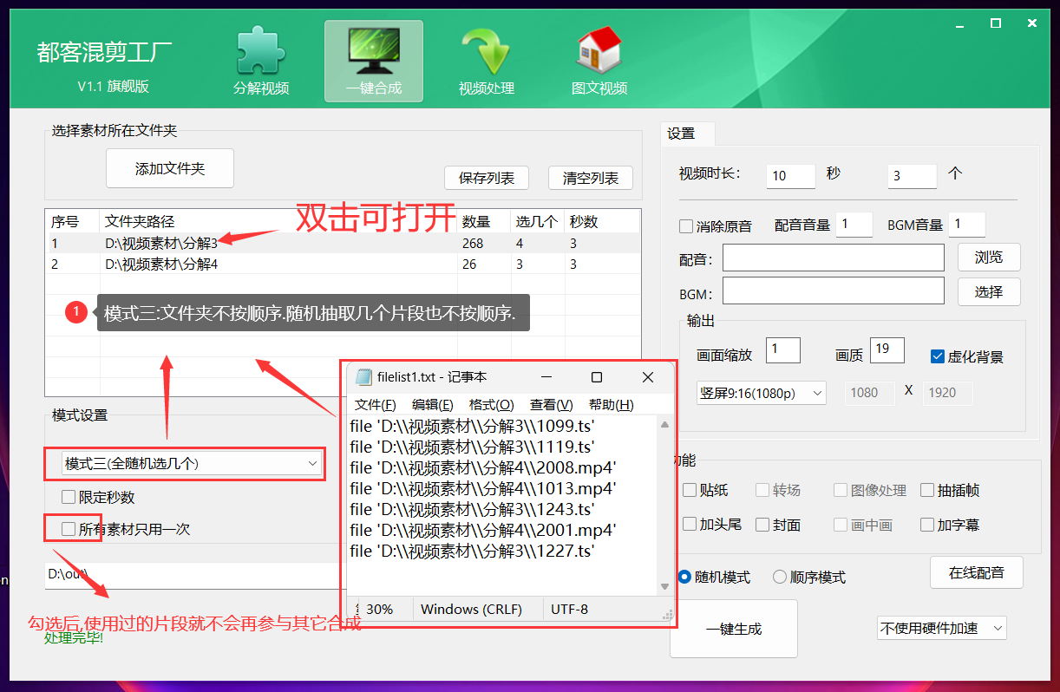Click the 保存列表 button
The image size is (1060, 692).
487,178
